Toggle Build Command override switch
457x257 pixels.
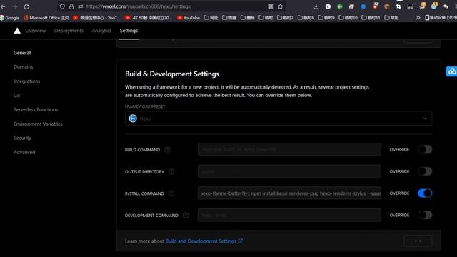click(425, 149)
